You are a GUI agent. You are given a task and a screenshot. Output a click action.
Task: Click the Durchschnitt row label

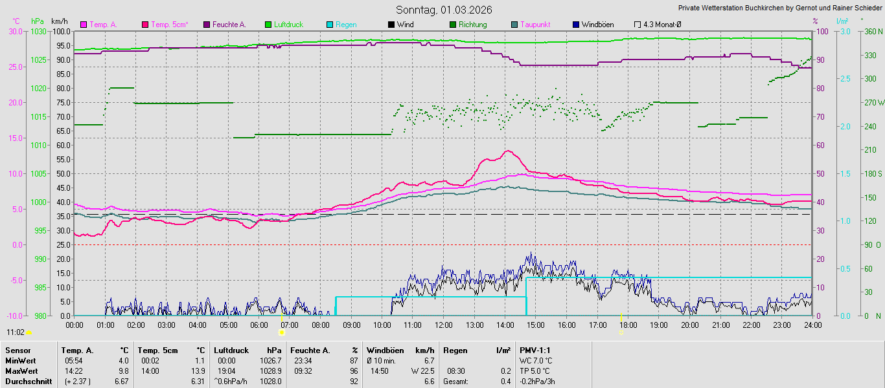[x=28, y=382]
